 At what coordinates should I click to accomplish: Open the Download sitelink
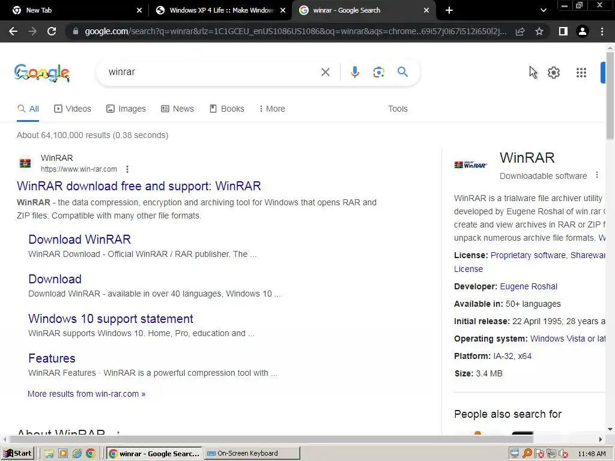[55, 279]
